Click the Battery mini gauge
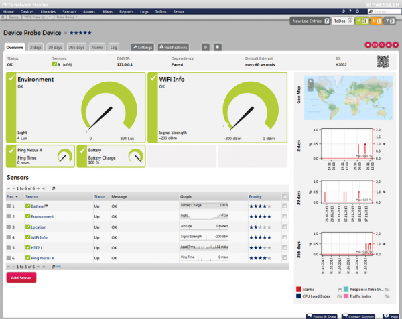 [x=136, y=155]
